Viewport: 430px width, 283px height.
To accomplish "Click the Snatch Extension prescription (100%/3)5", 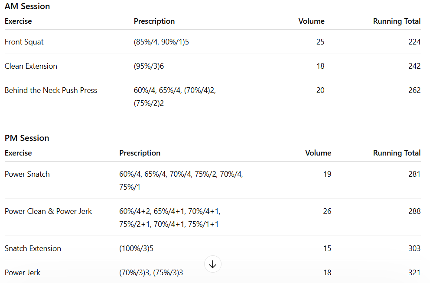I will tap(136, 248).
